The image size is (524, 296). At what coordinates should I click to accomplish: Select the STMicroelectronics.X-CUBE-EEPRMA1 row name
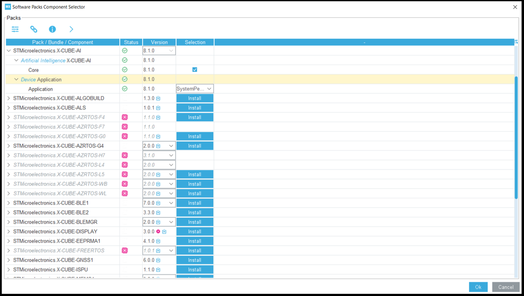click(x=57, y=241)
